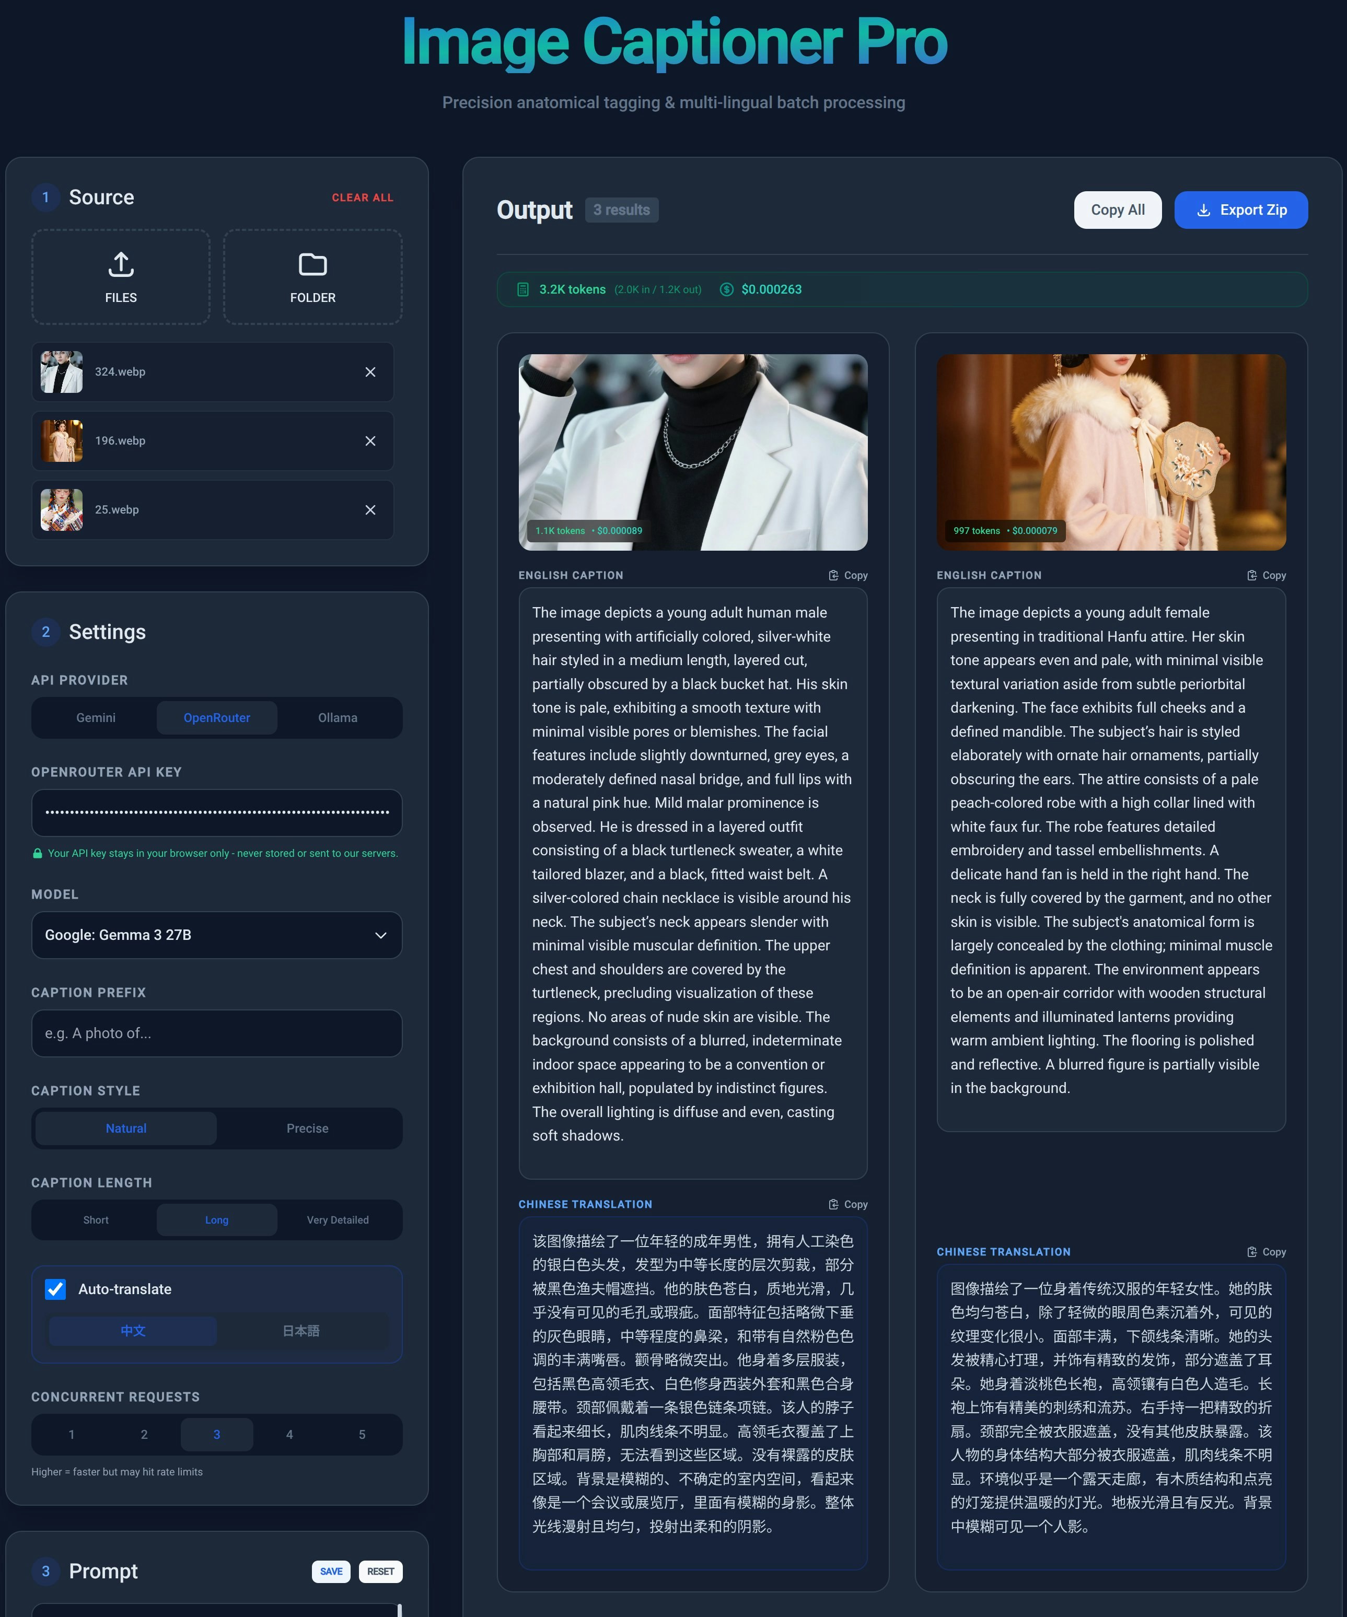Switch to the Gemini provider tab
Screen dimensions: 1347x1617
tap(95, 718)
